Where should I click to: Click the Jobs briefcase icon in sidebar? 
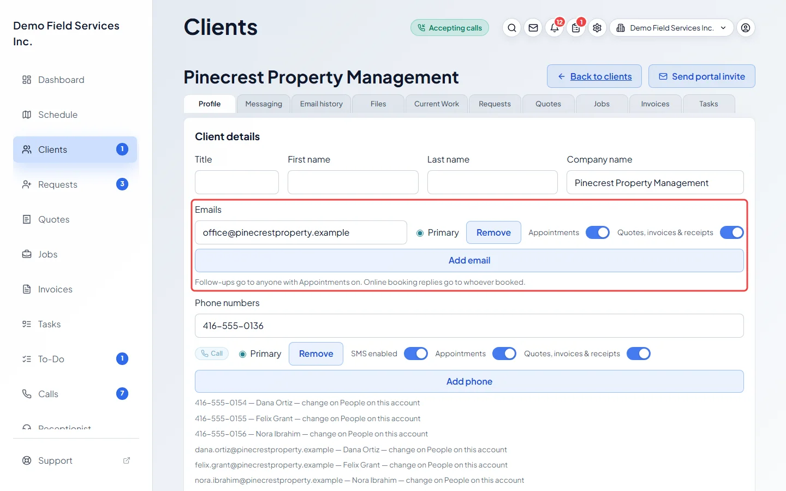pyautogui.click(x=27, y=254)
